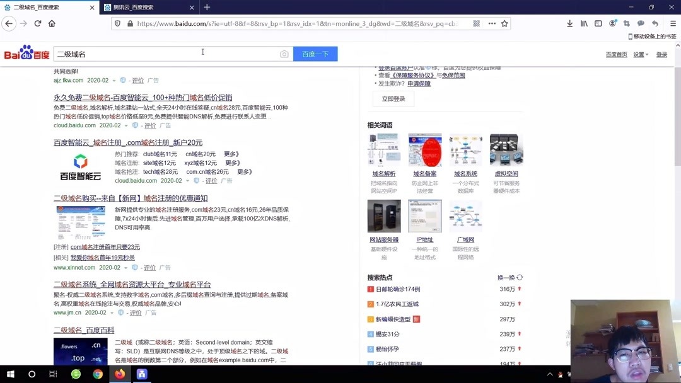Click the Firefox icon on the taskbar
681x383 pixels.
tap(120, 374)
